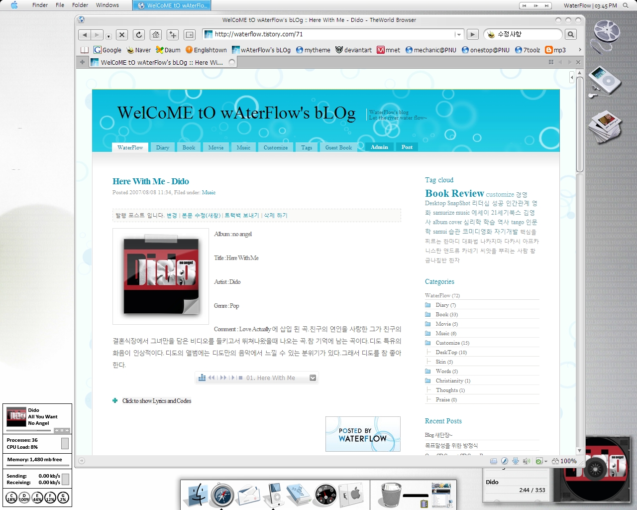
Task: Click previous track in blog music player
Action: 212,378
